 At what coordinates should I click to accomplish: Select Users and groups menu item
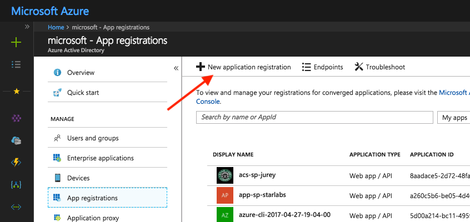tap(92, 138)
